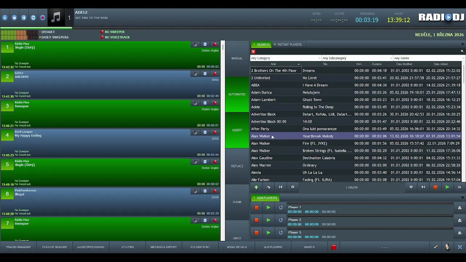This screenshot has width=466, height=262.
Task: Sort tracks by Artist column
Action: tap(276, 64)
